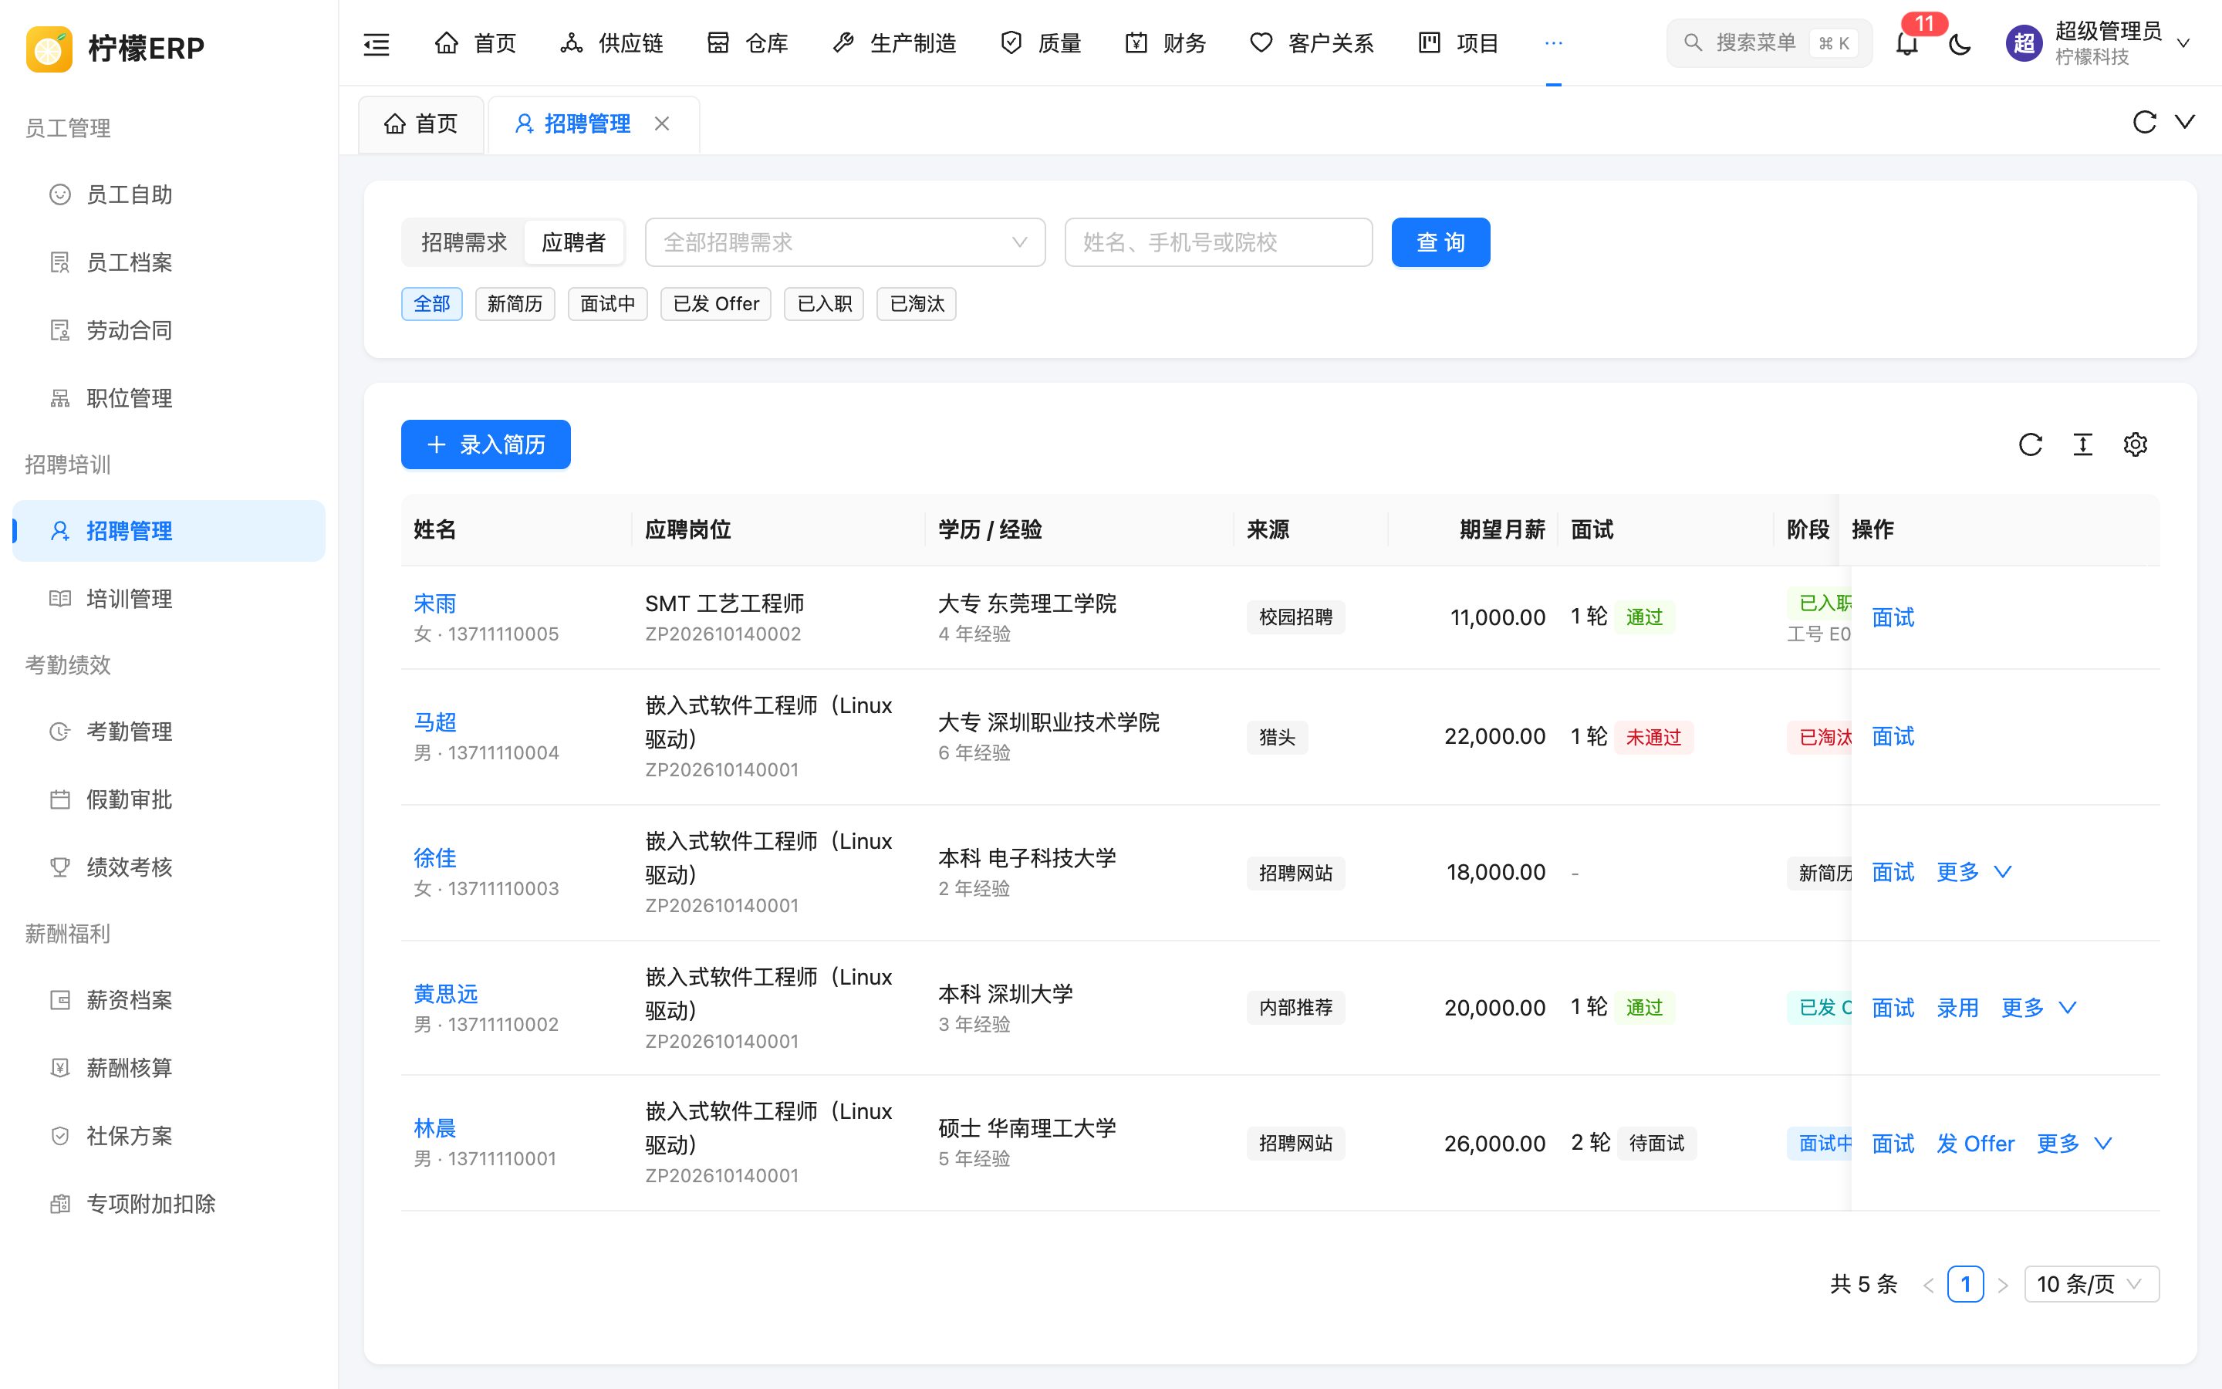
Task: Refresh the page using the tab bar reload icon
Action: click(2144, 122)
